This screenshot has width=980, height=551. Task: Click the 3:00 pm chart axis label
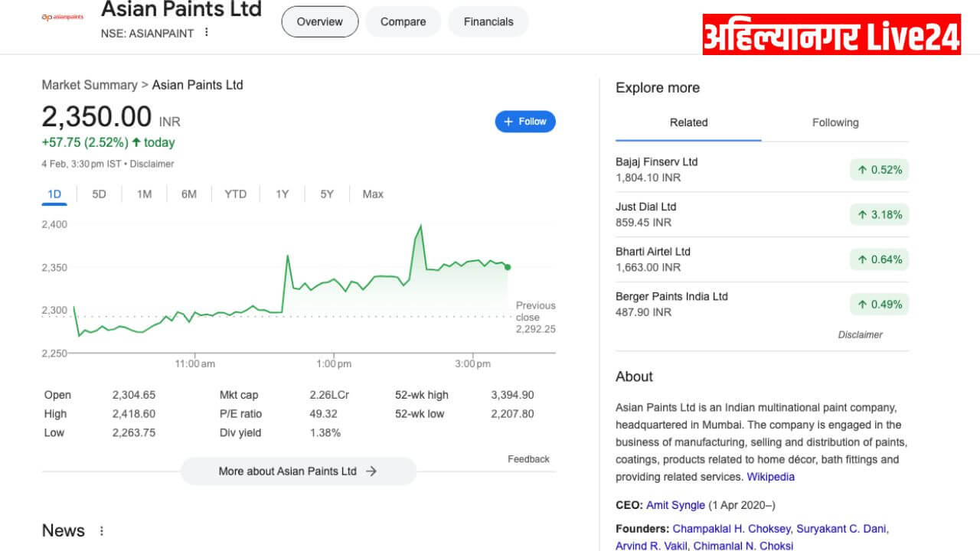472,364
